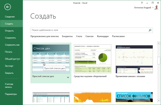Select Временная шкала с вехами thumbnail

[134, 59]
